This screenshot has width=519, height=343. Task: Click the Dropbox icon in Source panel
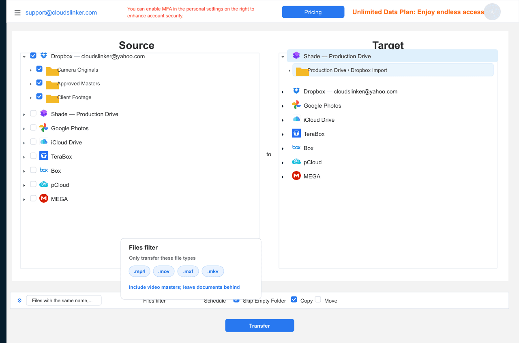point(44,56)
